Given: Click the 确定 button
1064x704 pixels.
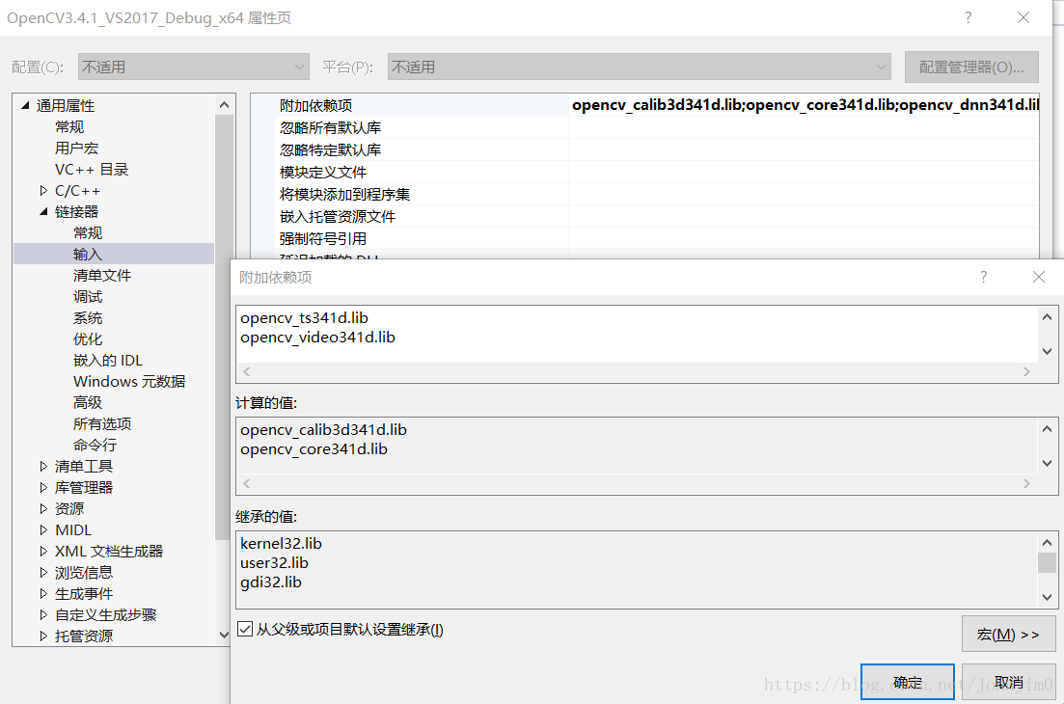Looking at the screenshot, I should coord(908,682).
